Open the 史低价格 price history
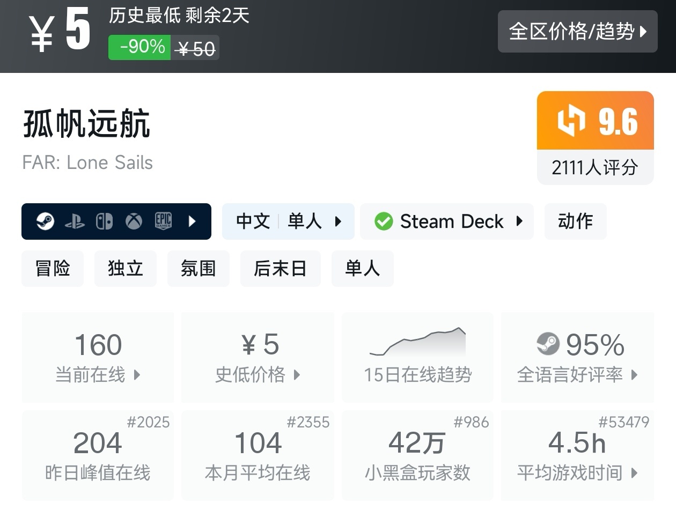676x510 pixels. [258, 357]
